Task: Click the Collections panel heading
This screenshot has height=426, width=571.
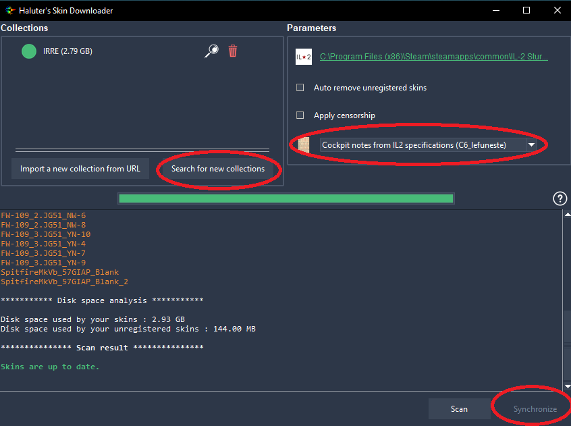Action: [x=24, y=28]
